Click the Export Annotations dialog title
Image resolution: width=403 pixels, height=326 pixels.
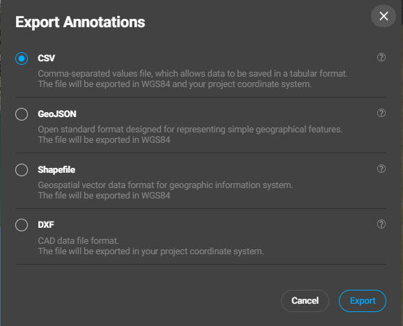click(x=80, y=22)
